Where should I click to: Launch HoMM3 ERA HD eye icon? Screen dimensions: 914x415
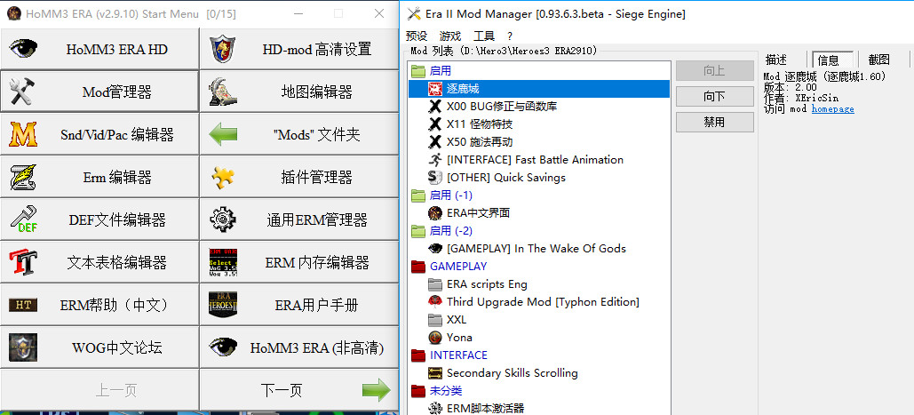pyautogui.click(x=23, y=49)
